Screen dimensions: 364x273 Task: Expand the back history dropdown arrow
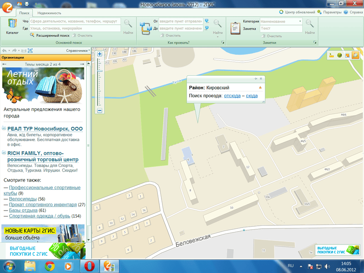[x=9, y=51]
